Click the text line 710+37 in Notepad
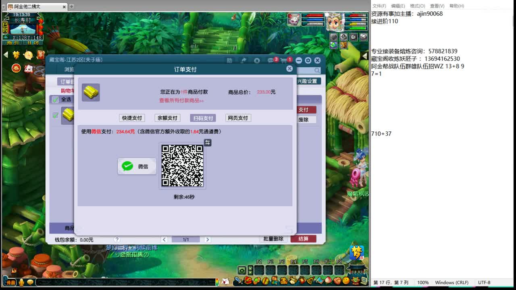This screenshot has height=290, width=516. click(x=381, y=134)
